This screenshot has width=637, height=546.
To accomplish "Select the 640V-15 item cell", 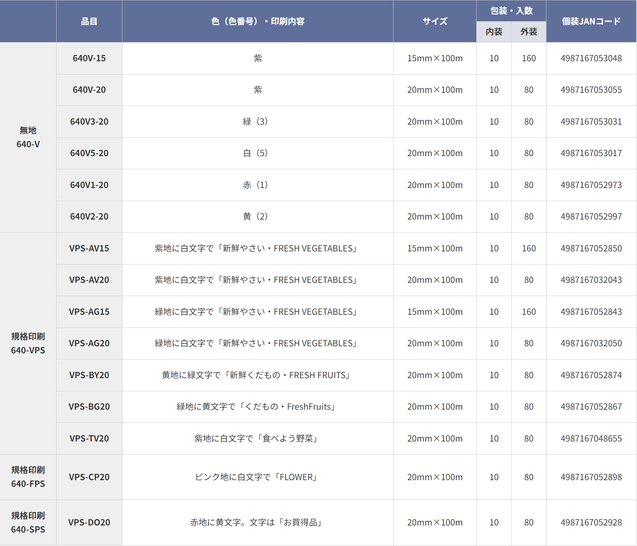I will (89, 58).
